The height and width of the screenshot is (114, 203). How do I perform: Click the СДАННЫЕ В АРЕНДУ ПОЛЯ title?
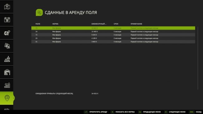click(71, 12)
